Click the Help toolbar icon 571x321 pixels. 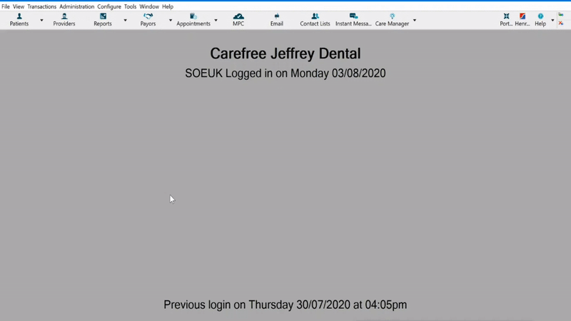[x=540, y=20]
